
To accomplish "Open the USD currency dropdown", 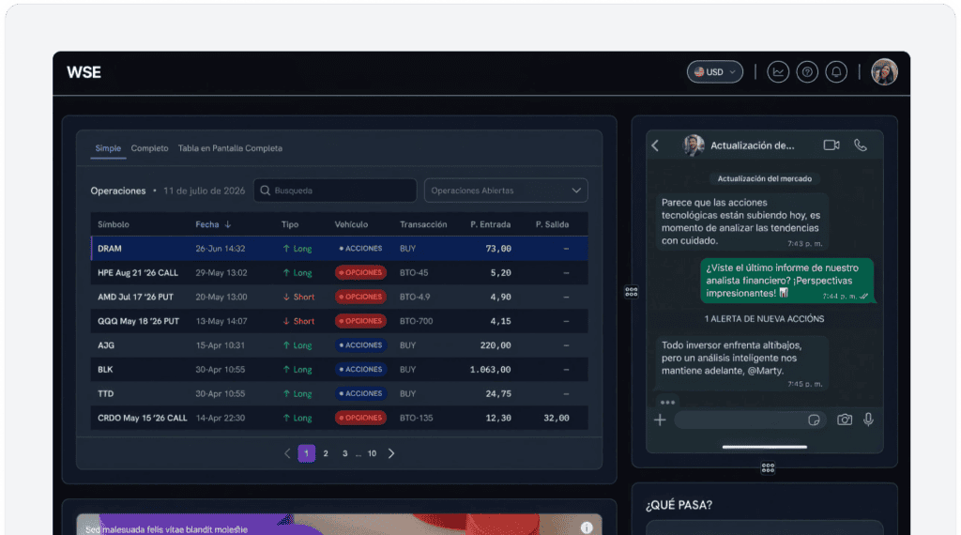I will pyautogui.click(x=714, y=72).
